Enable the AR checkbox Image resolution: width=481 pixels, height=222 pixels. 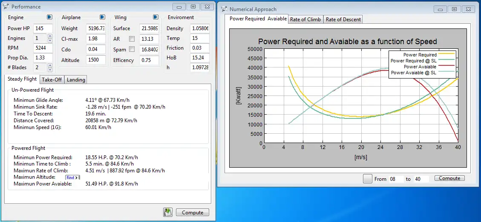(x=132, y=39)
